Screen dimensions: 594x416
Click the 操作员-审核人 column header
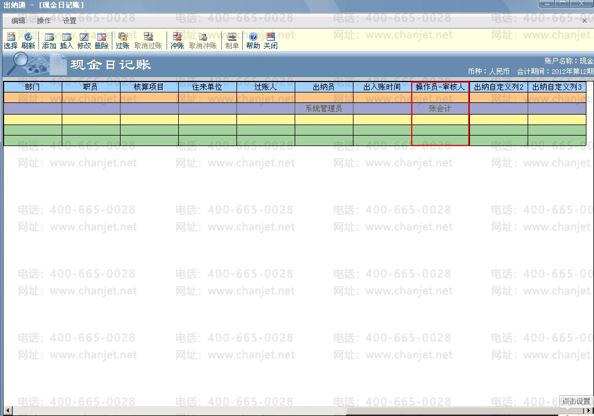440,87
